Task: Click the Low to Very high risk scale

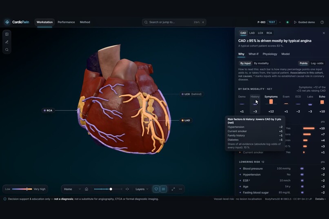Action: coord(25,189)
